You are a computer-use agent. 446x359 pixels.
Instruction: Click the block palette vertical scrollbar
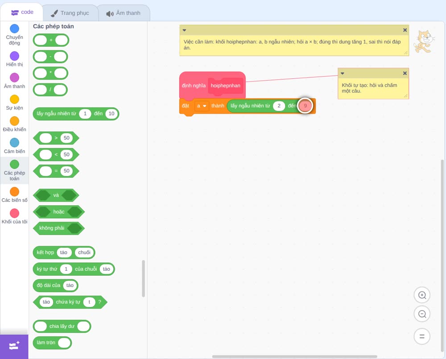pyautogui.click(x=143, y=278)
